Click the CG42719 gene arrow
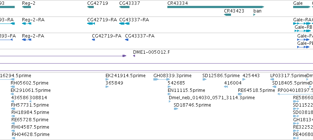This screenshot has width=313, height=140. tap(90, 7)
